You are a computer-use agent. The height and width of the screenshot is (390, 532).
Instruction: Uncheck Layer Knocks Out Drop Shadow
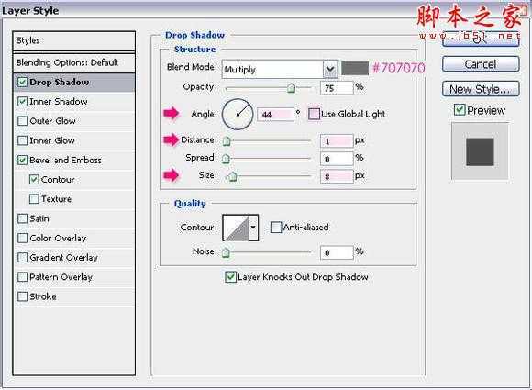(x=231, y=277)
